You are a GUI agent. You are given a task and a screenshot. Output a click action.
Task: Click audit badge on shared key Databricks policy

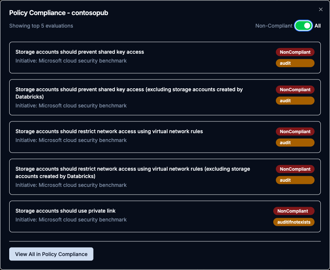coord(295,100)
